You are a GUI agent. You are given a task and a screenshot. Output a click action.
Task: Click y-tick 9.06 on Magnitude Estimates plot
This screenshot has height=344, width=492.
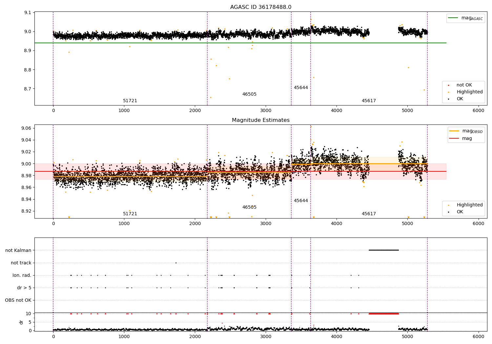pos(26,128)
